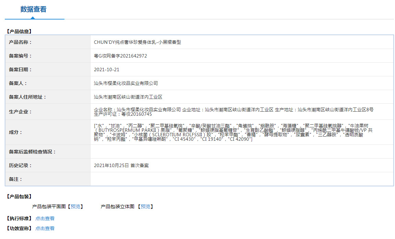Select the address 汕头市潮南区峡山街道洋内工业区
The width and height of the screenshot is (395, 239).
(128, 97)
